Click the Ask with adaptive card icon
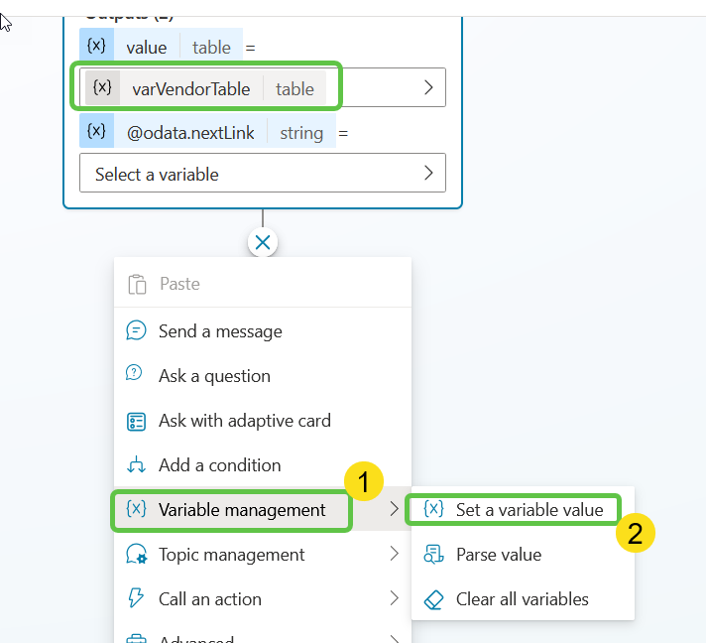This screenshot has height=643, width=706. (137, 421)
